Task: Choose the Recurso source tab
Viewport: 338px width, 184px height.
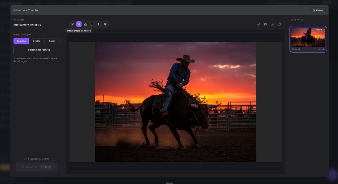Action: 21,41
